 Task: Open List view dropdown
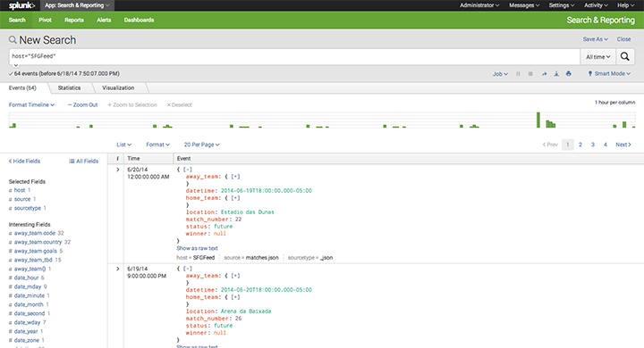pos(123,145)
